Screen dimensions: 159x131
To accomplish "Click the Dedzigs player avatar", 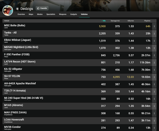I will (8, 10).
